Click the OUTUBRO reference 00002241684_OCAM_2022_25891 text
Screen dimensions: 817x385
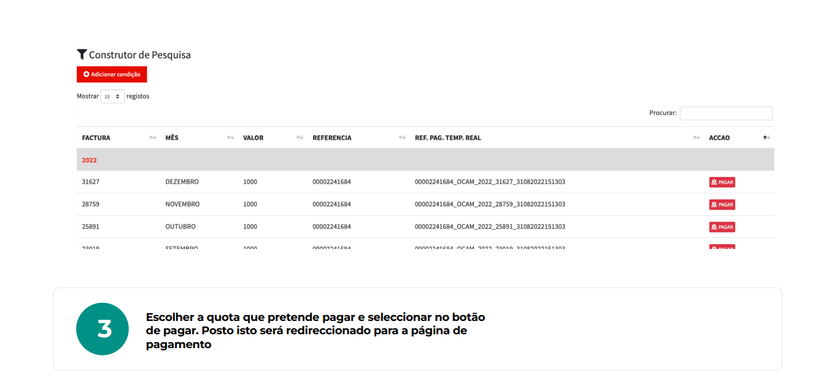tap(489, 227)
